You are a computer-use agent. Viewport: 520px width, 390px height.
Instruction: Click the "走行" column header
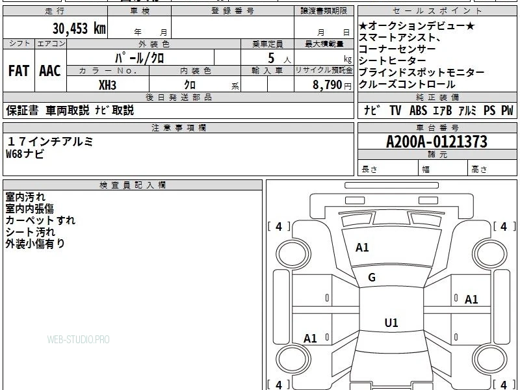[x=55, y=11]
